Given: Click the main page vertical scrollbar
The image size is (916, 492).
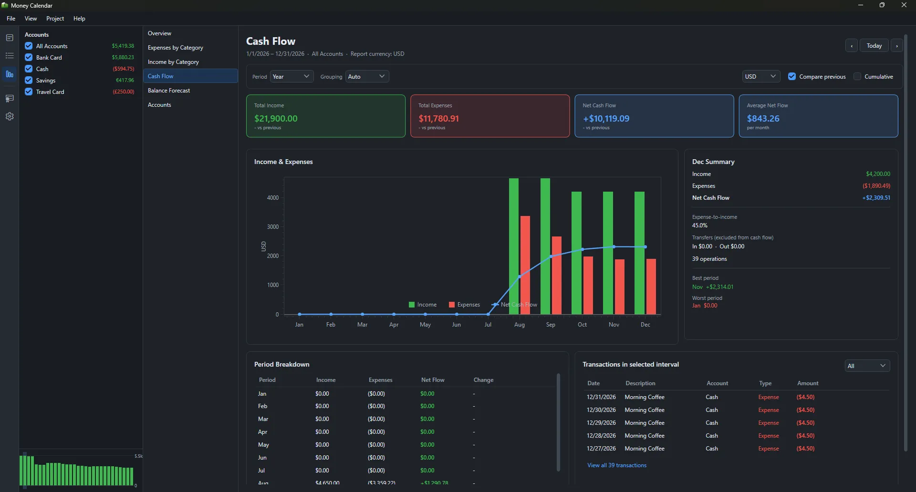Looking at the screenshot, I should coord(906,243).
